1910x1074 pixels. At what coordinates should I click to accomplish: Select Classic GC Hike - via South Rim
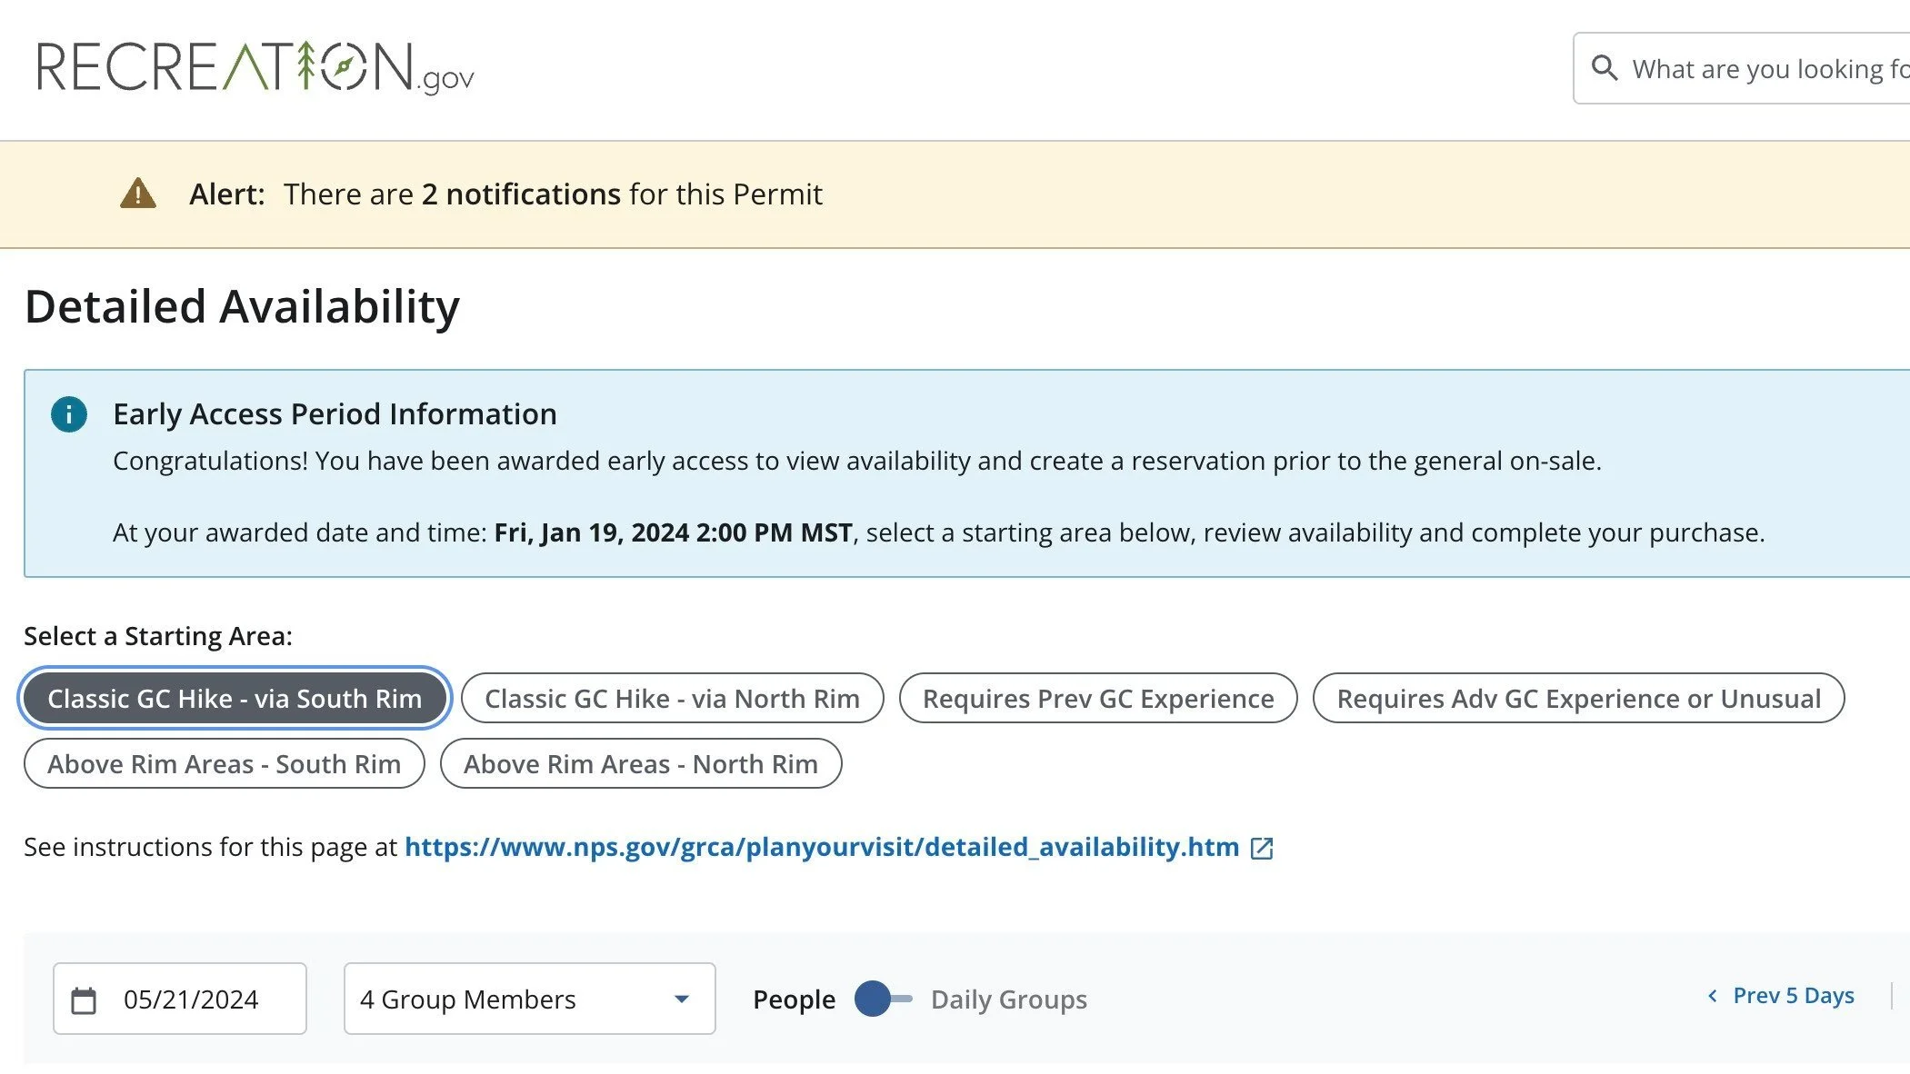click(235, 698)
